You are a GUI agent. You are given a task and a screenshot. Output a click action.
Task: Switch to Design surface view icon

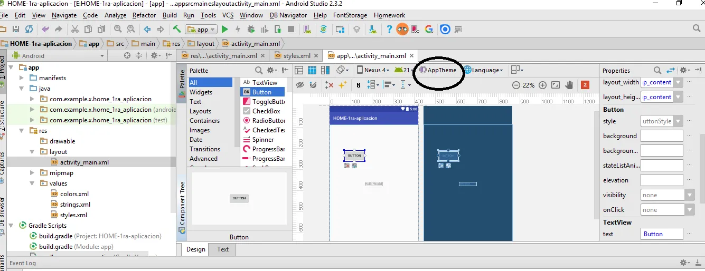(x=299, y=70)
